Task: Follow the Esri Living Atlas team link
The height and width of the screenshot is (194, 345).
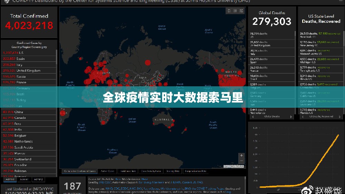Action: pos(151,182)
